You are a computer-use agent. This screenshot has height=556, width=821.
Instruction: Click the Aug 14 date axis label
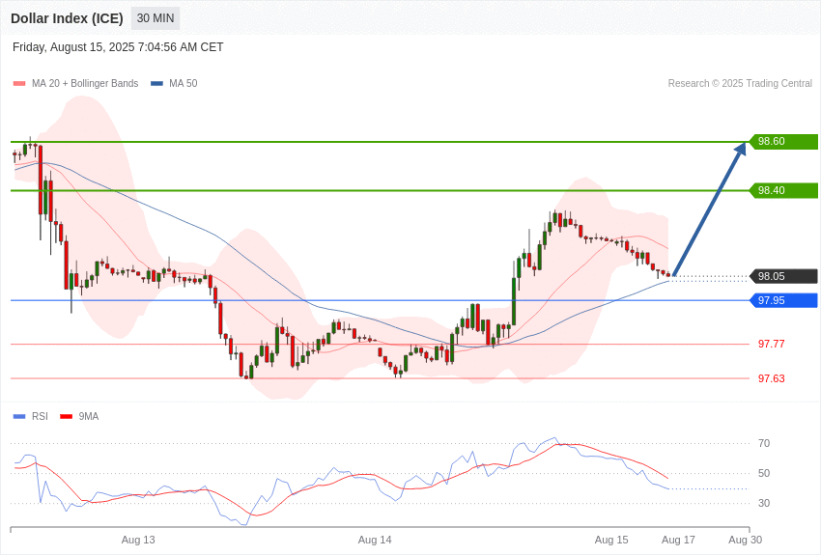375,540
